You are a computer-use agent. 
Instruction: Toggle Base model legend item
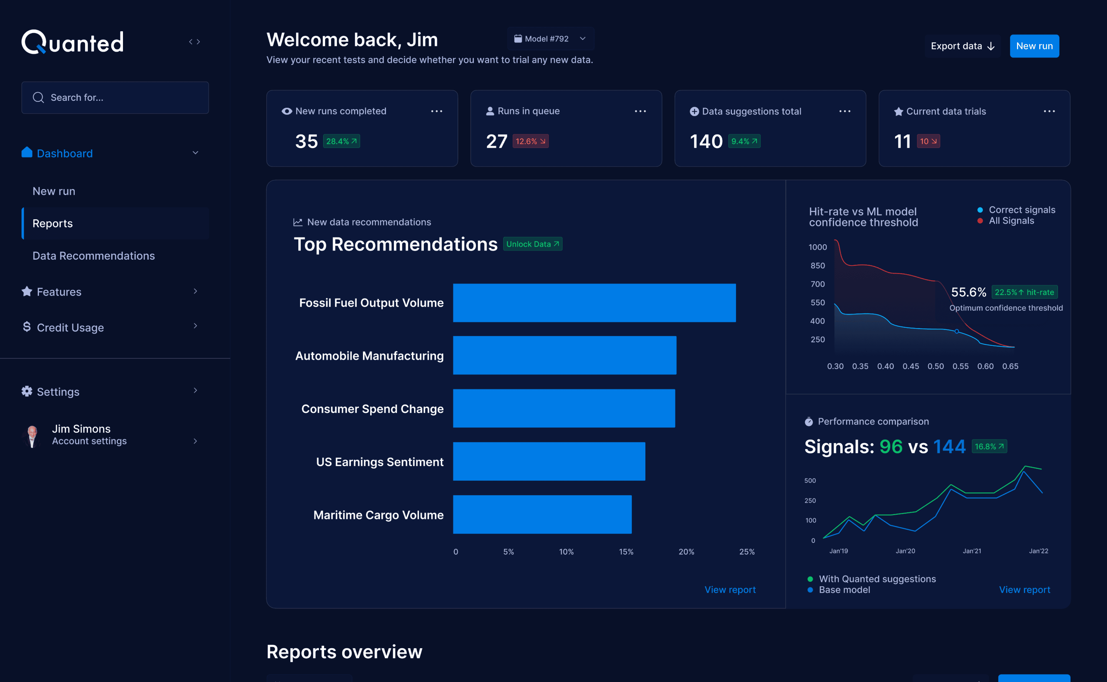point(839,590)
